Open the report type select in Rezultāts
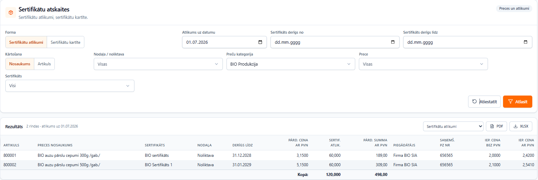This screenshot has height=180, width=538. tap(453, 127)
